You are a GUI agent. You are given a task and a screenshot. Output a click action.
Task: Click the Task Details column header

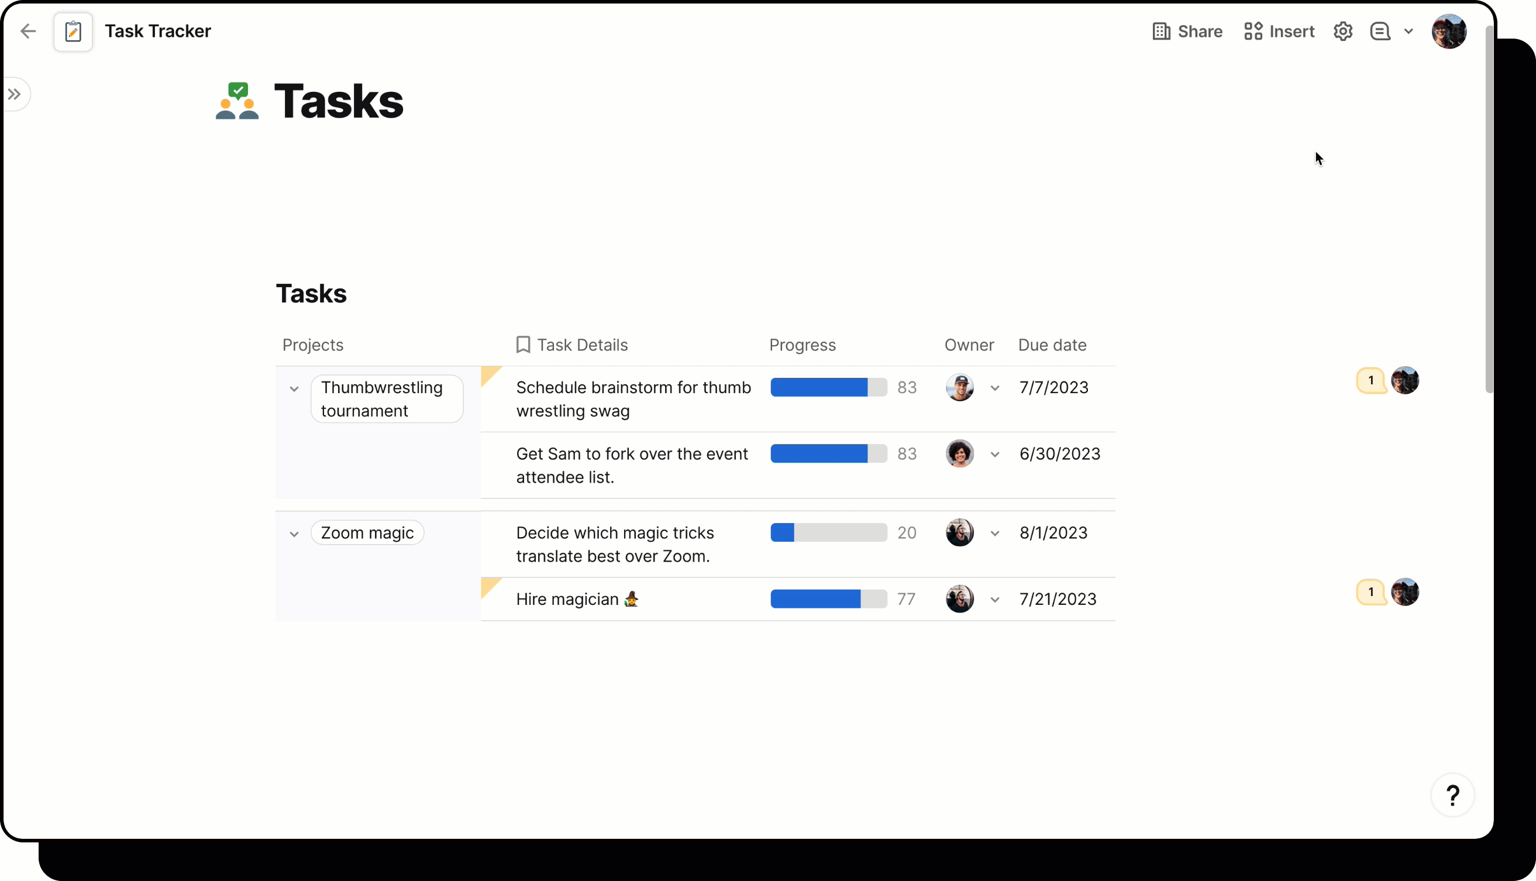point(581,345)
